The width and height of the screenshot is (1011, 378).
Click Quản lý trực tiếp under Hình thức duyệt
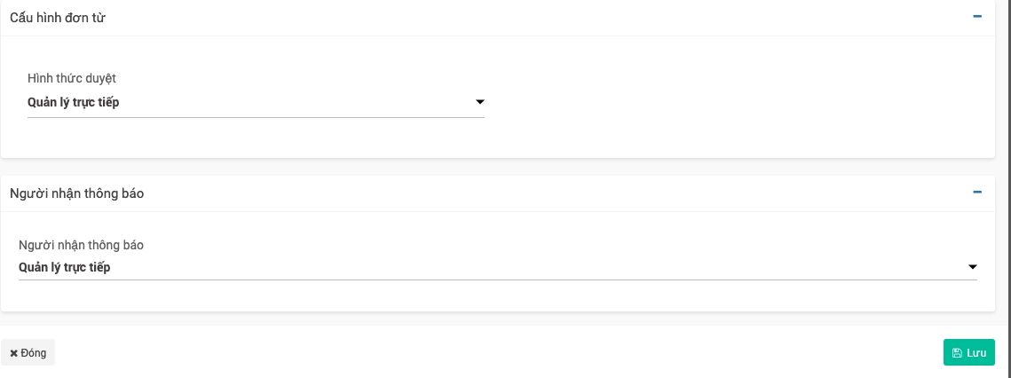tap(74, 103)
